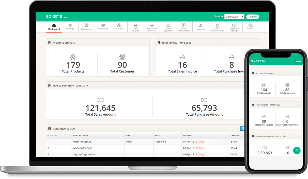Image resolution: width=308 pixels, height=179 pixels.
Task: Open the Daily Expense tab
Action: 168,27
